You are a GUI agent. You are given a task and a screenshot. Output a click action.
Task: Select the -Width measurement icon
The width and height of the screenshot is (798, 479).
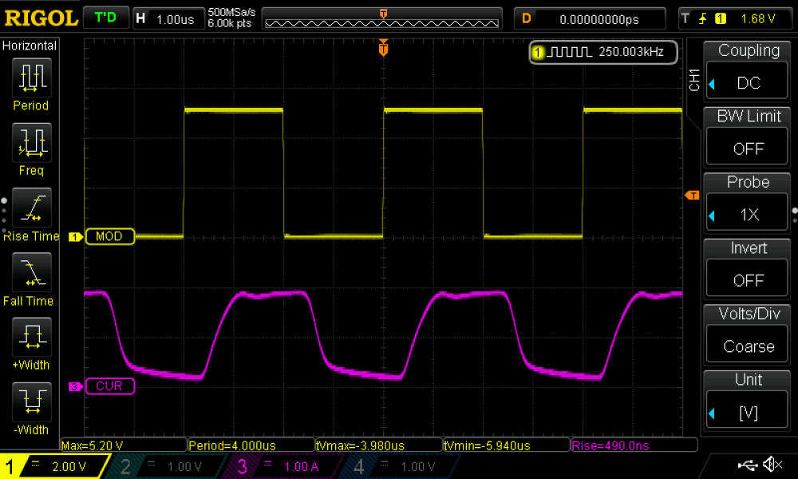[x=32, y=402]
